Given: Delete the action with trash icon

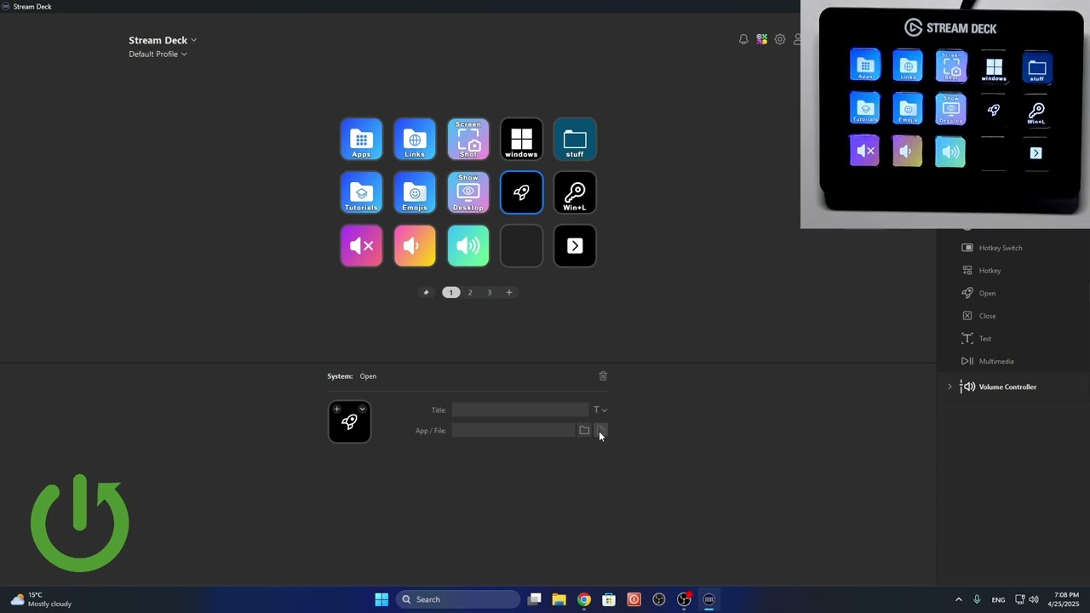Looking at the screenshot, I should coord(603,375).
